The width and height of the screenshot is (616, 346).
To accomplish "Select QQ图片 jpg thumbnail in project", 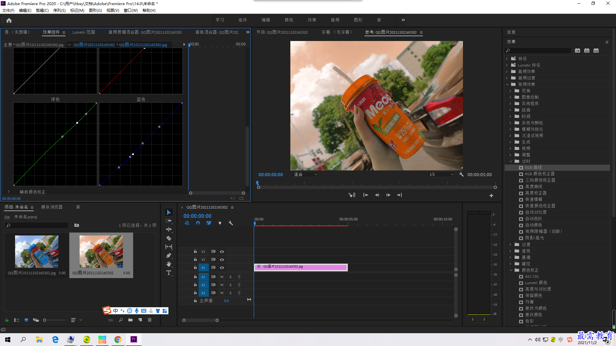I will 37,251.
